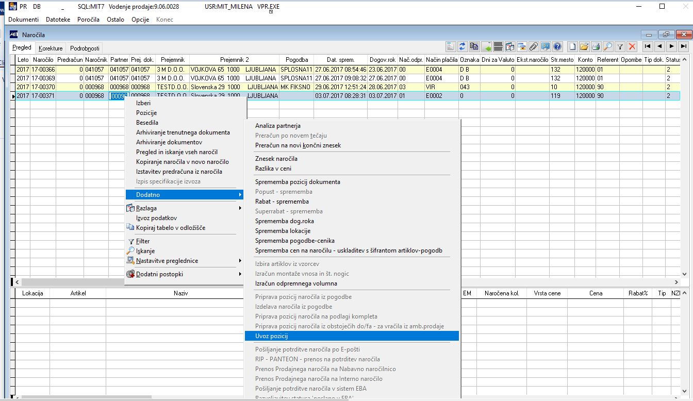Click the magnifying glass search toolbar icon
The width and height of the screenshot is (693, 401).
(x=608, y=46)
